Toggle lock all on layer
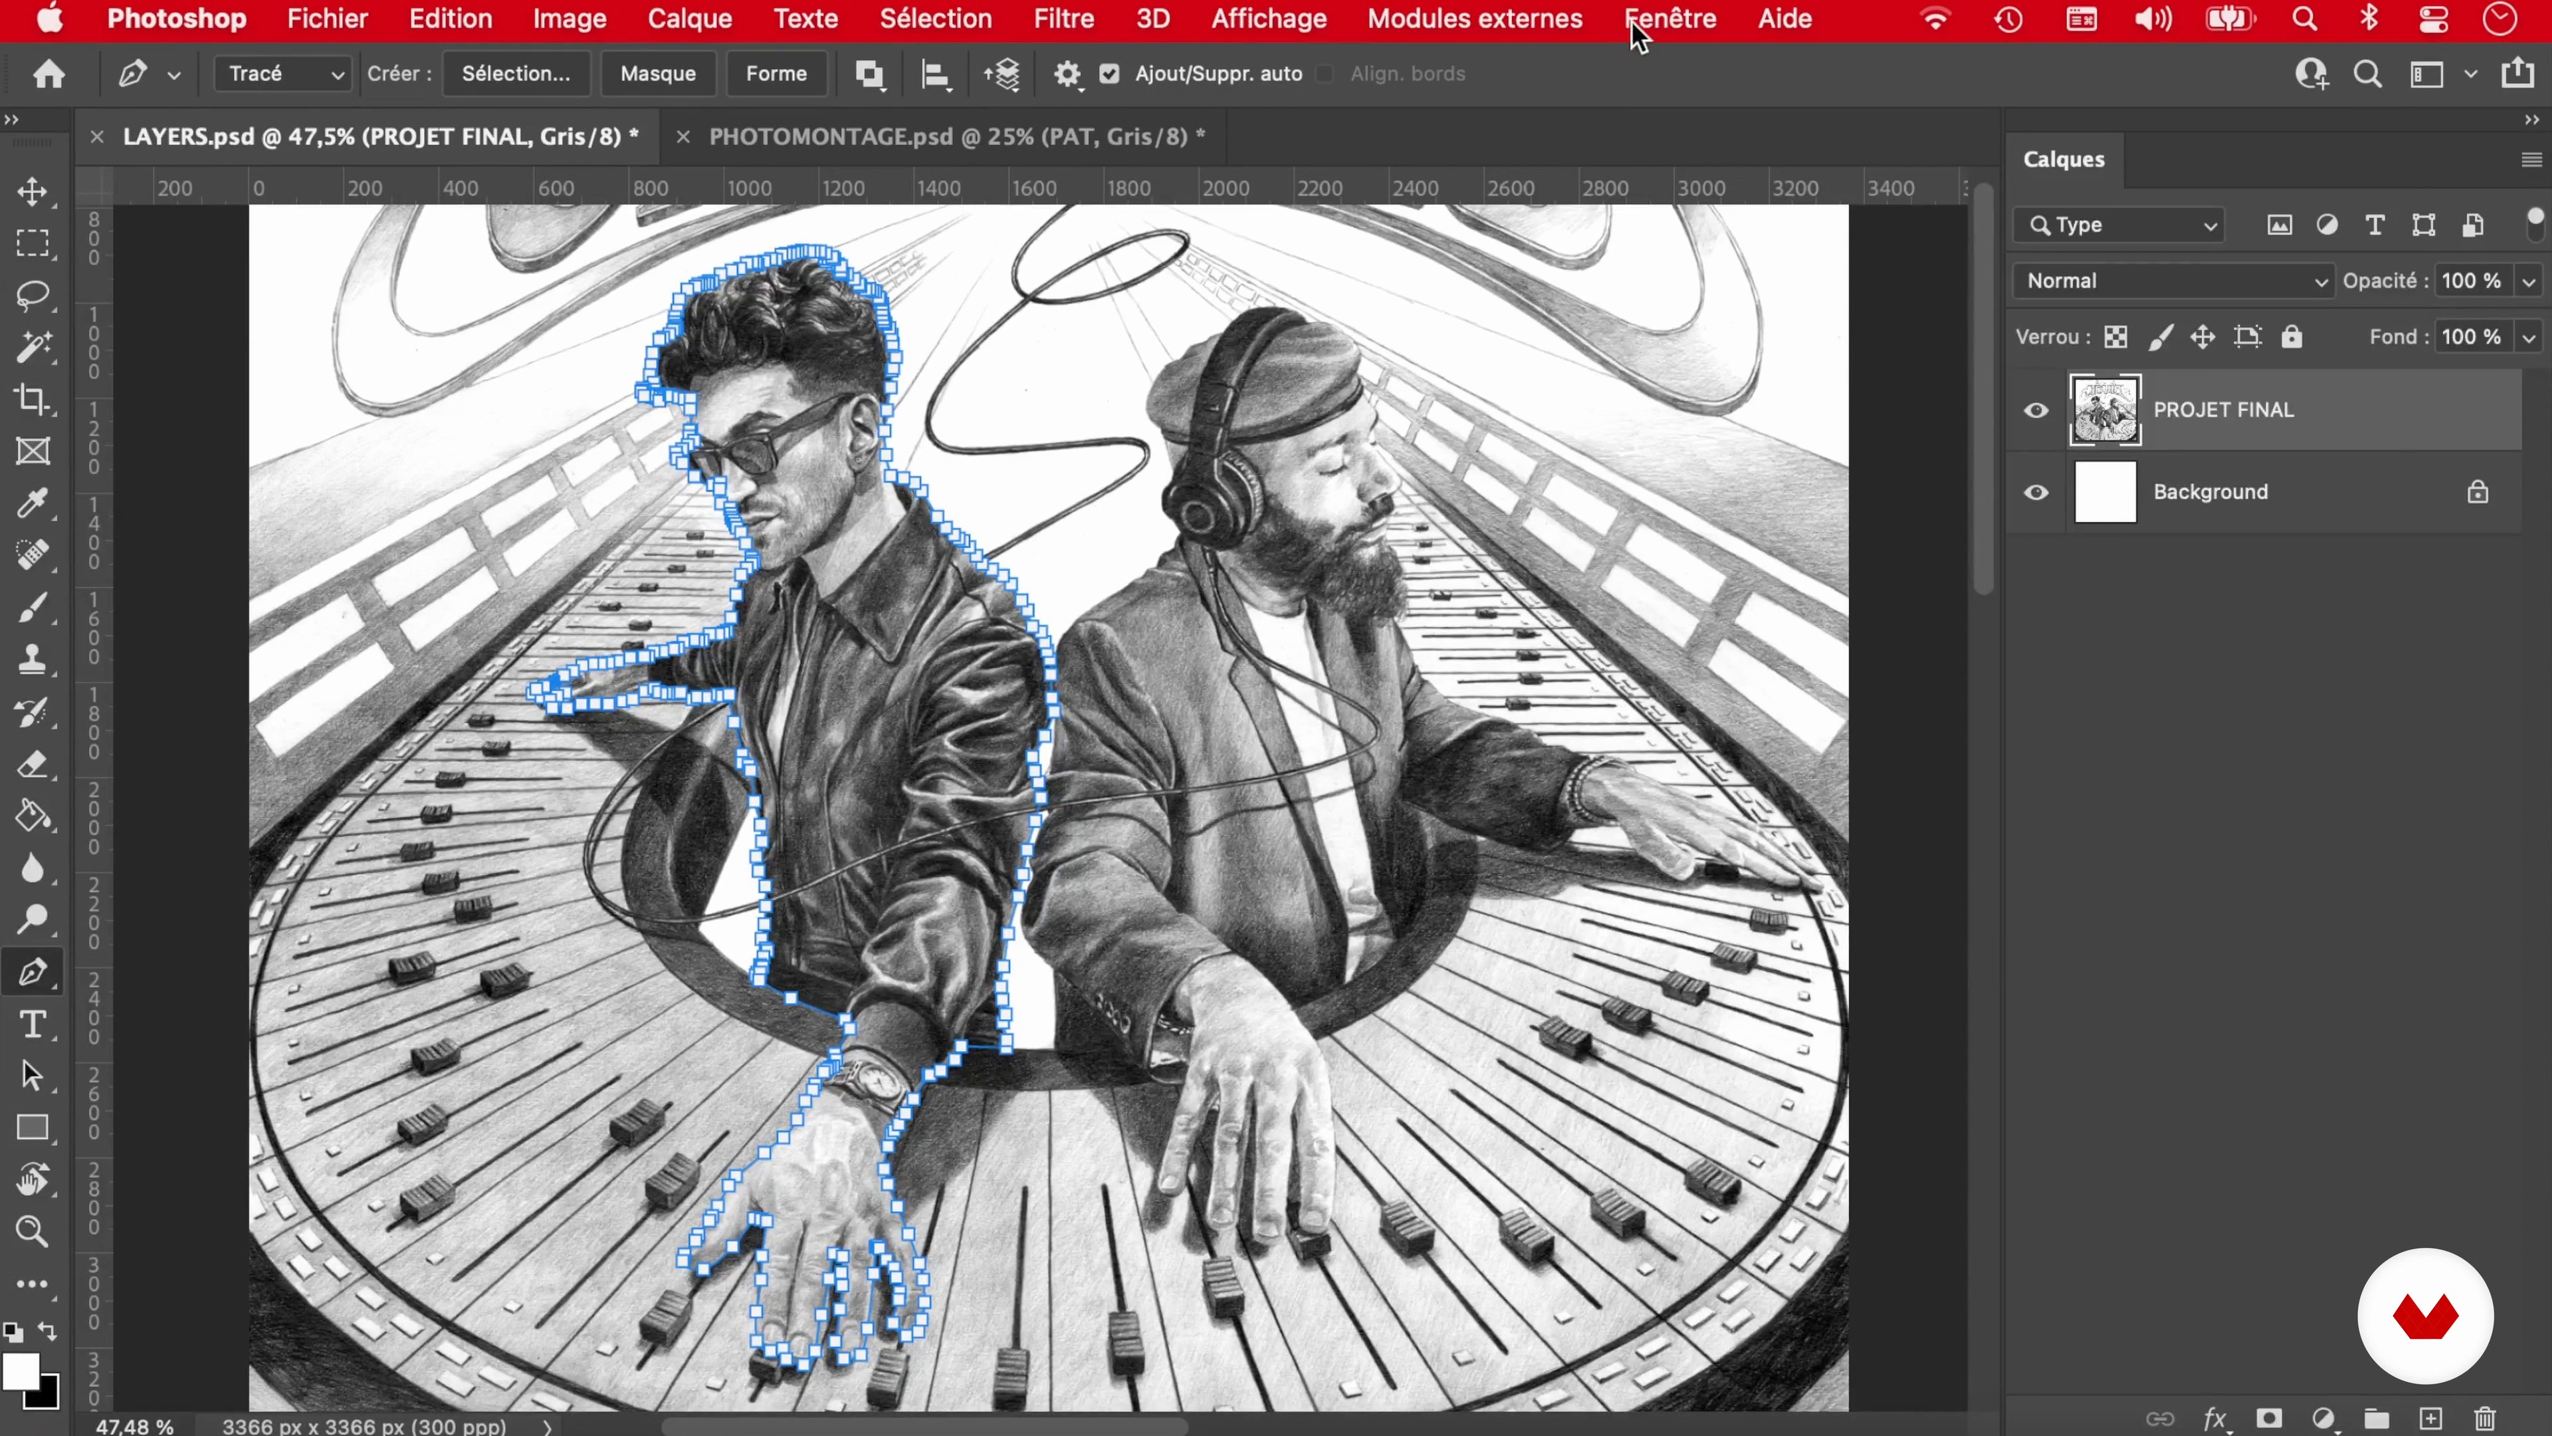The height and width of the screenshot is (1436, 2552). 2291,338
